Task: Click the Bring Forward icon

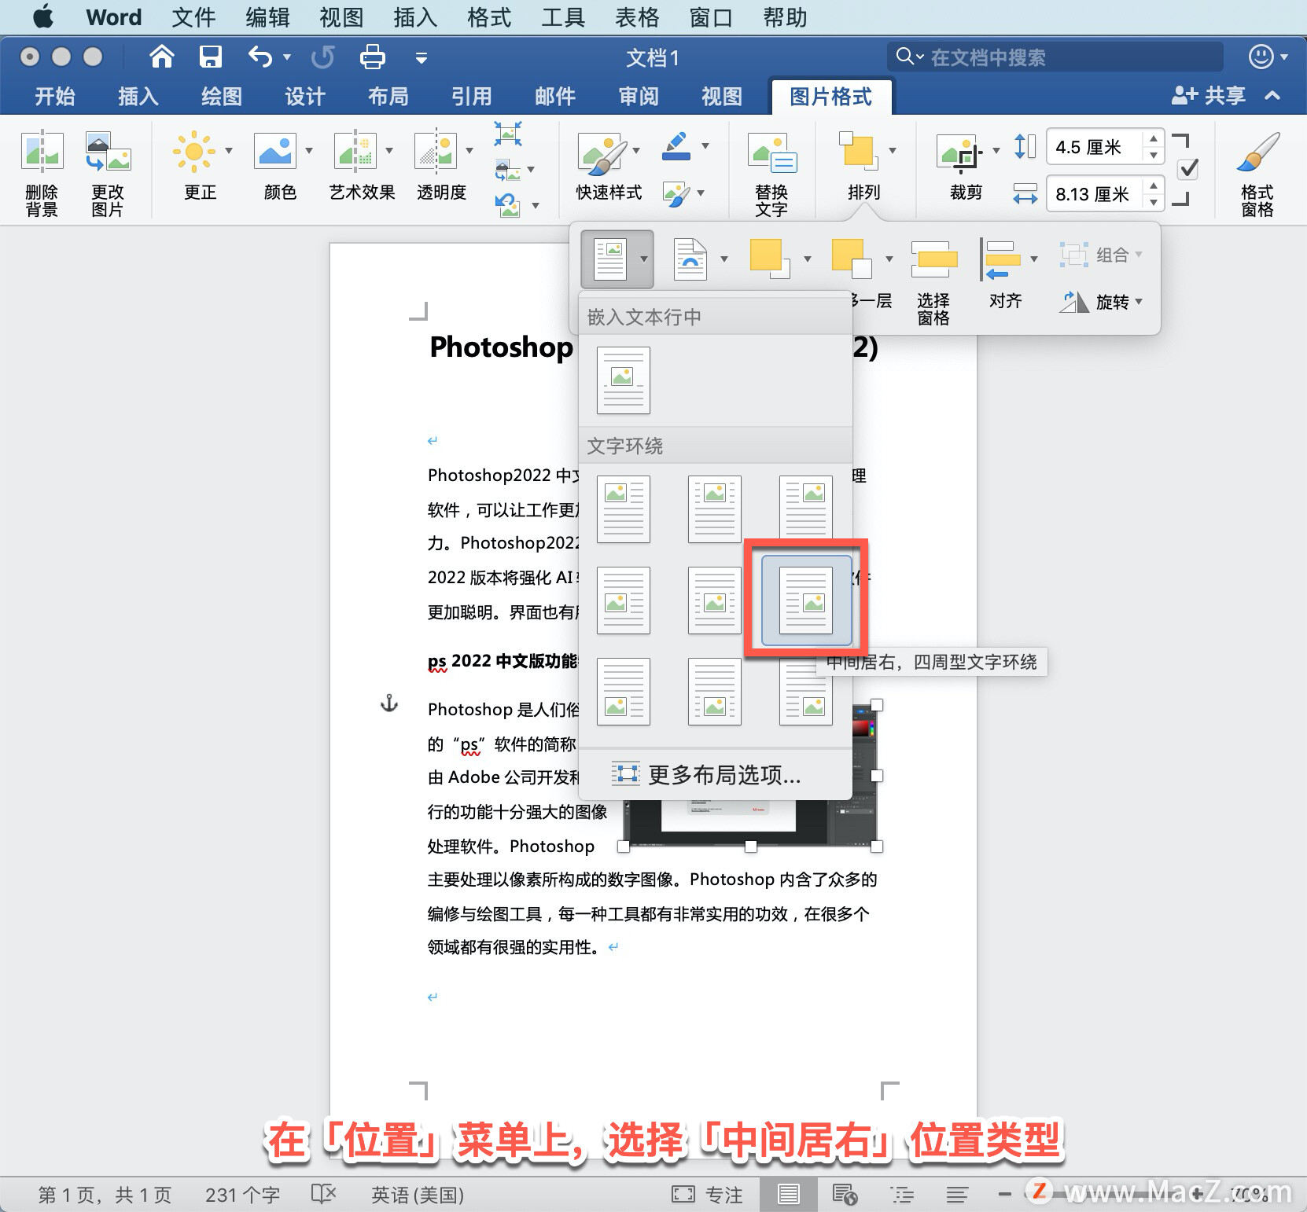Action: click(769, 259)
